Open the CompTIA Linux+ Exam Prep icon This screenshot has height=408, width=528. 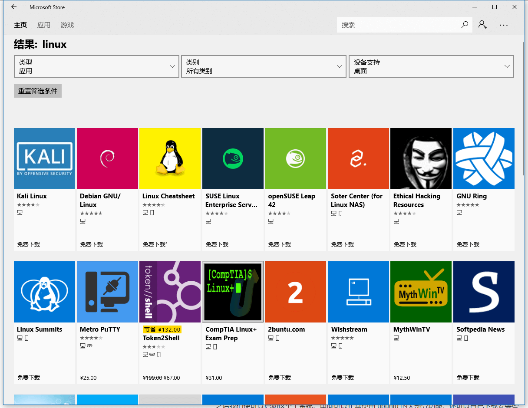(x=233, y=292)
